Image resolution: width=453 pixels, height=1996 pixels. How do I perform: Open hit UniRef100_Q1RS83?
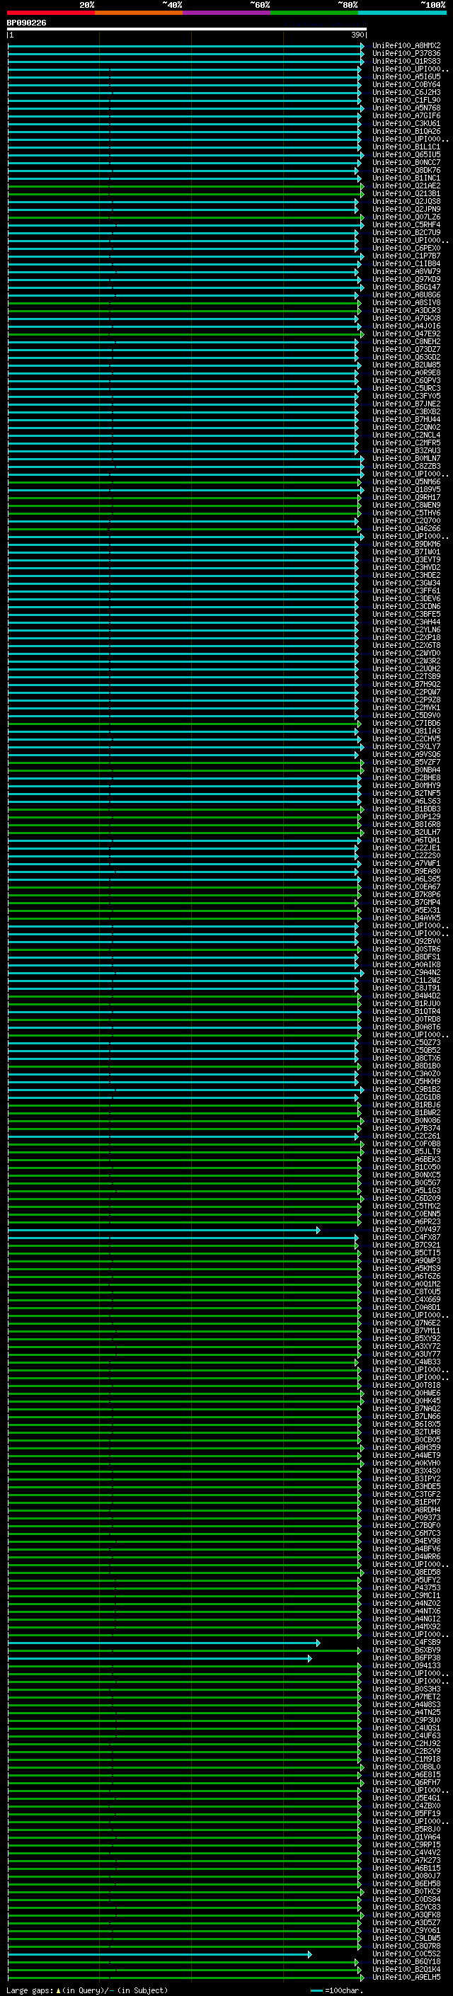(406, 61)
